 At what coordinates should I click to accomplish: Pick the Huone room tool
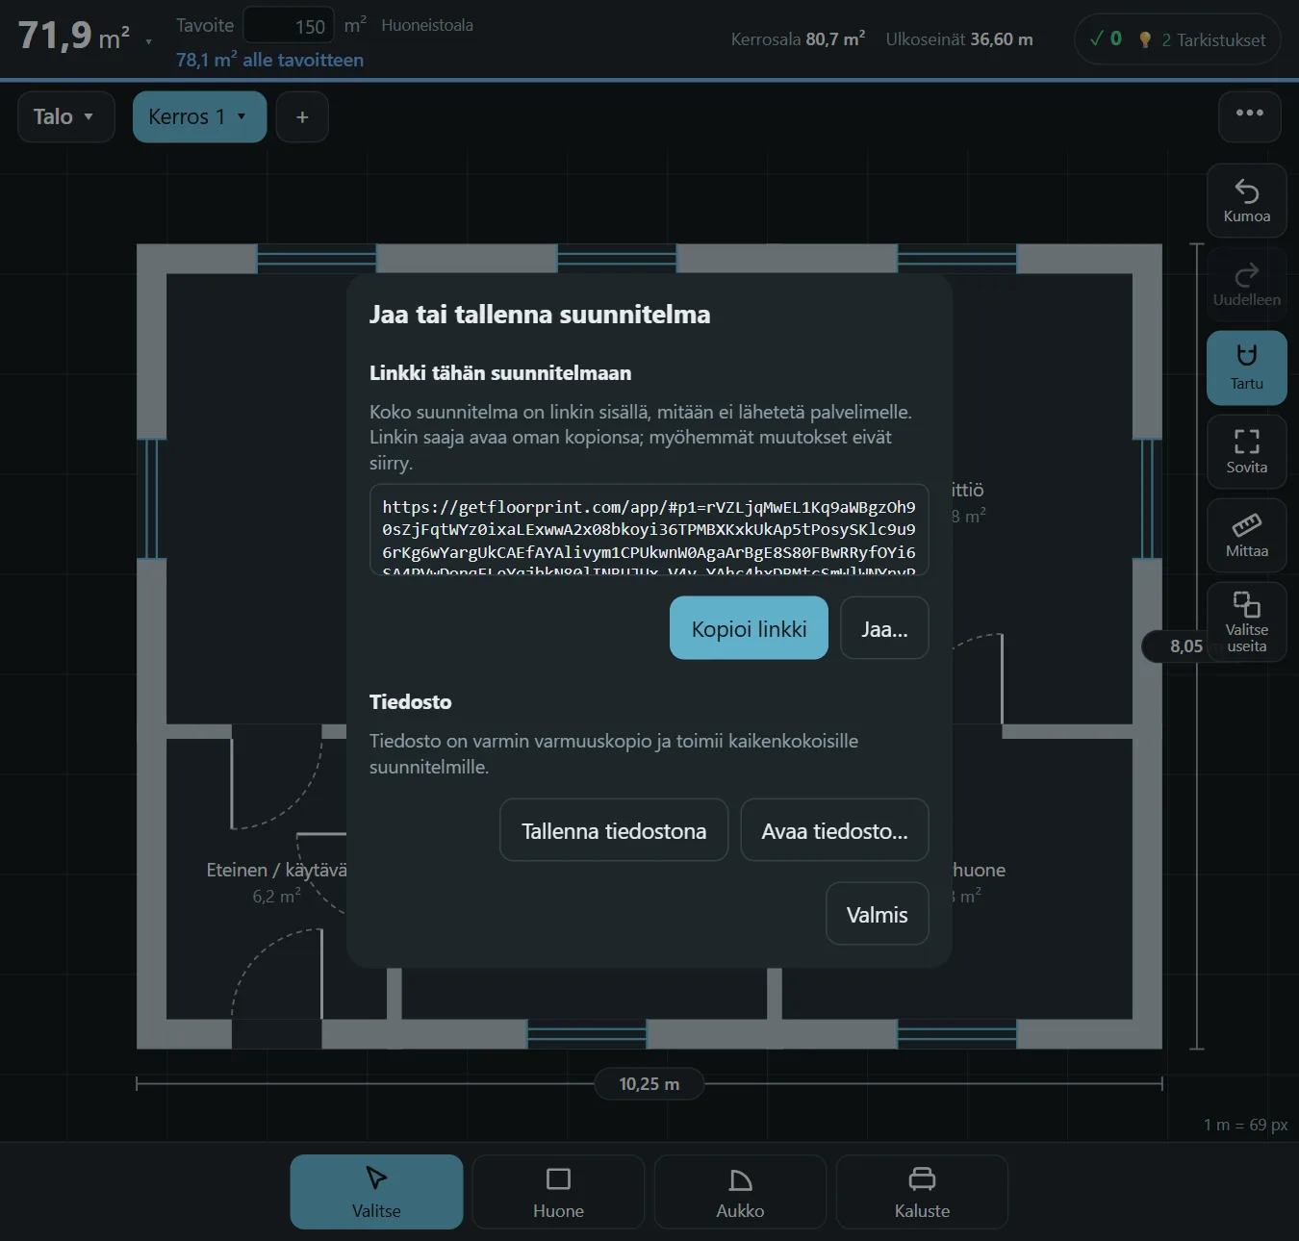click(x=558, y=1192)
